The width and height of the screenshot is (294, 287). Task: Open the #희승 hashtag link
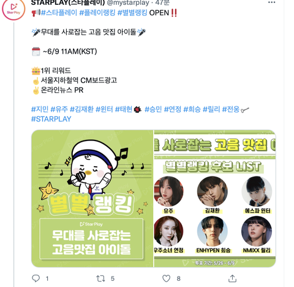coord(192,109)
